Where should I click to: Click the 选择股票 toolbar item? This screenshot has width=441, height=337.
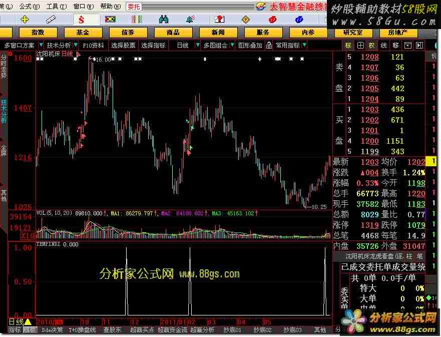click(123, 45)
